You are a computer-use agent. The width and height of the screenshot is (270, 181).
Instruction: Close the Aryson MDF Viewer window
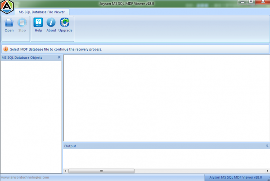click(263, 2)
